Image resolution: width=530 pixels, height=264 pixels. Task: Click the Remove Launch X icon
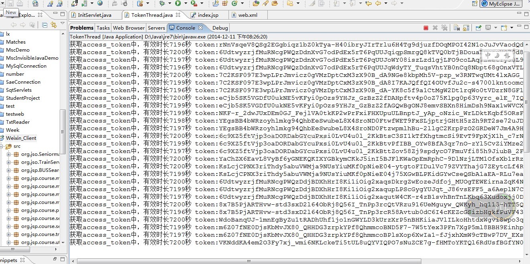coord(435,28)
